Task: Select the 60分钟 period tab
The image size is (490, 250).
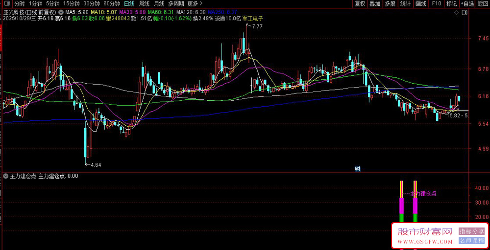Action: click(x=112, y=4)
